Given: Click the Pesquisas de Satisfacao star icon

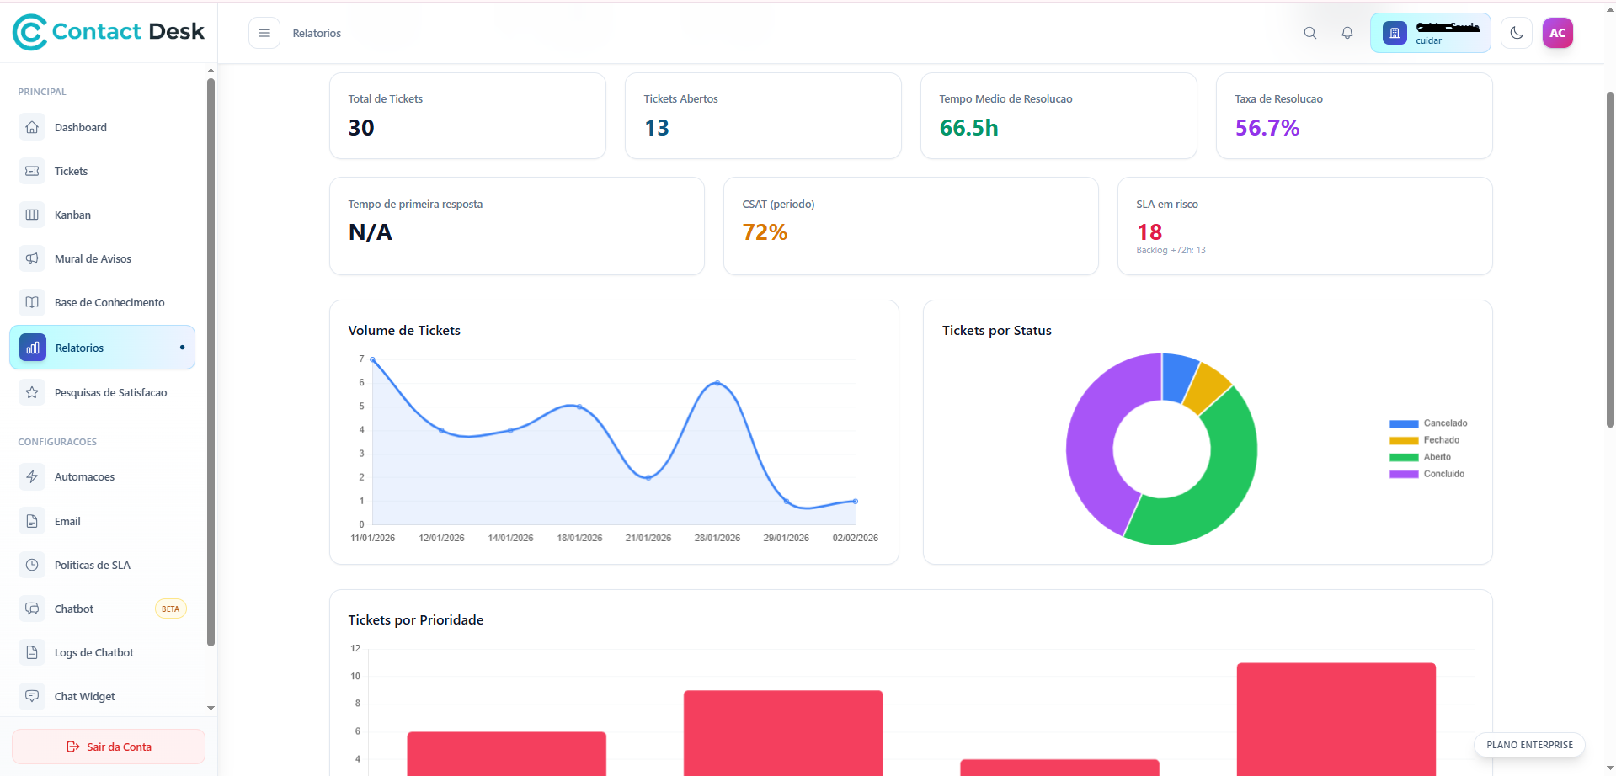Looking at the screenshot, I should (32, 392).
